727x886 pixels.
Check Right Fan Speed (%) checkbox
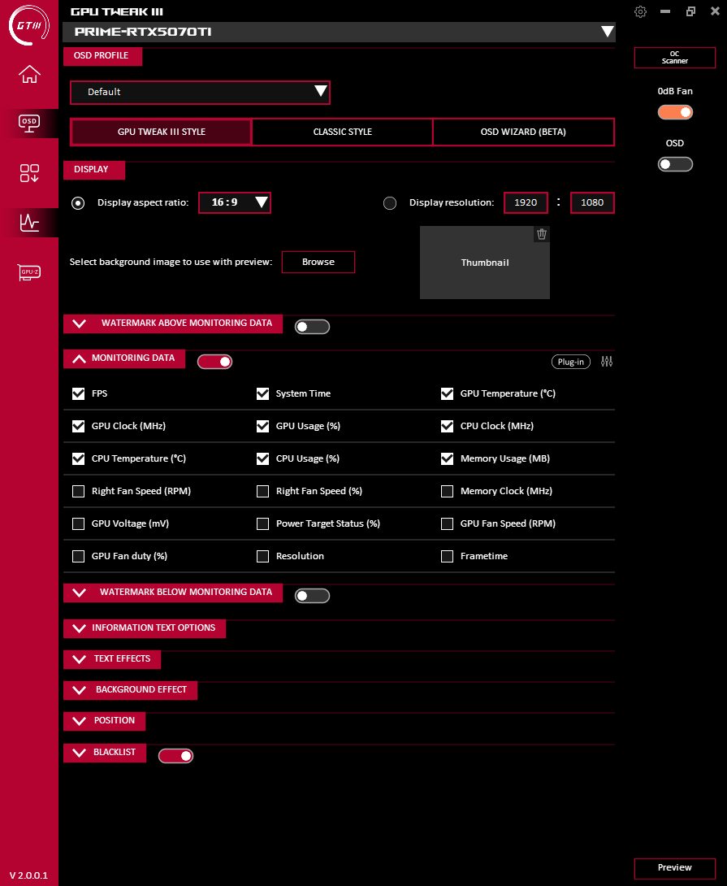click(x=262, y=492)
